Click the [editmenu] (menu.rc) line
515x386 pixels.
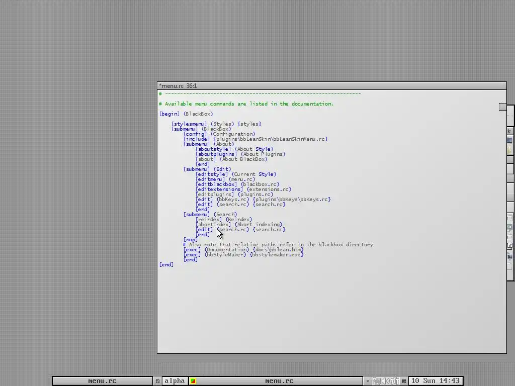(x=225, y=179)
